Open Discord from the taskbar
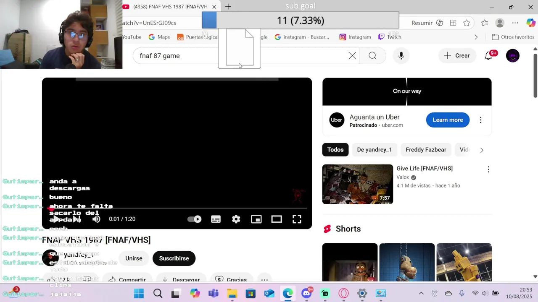The height and width of the screenshot is (302, 538). (306, 293)
